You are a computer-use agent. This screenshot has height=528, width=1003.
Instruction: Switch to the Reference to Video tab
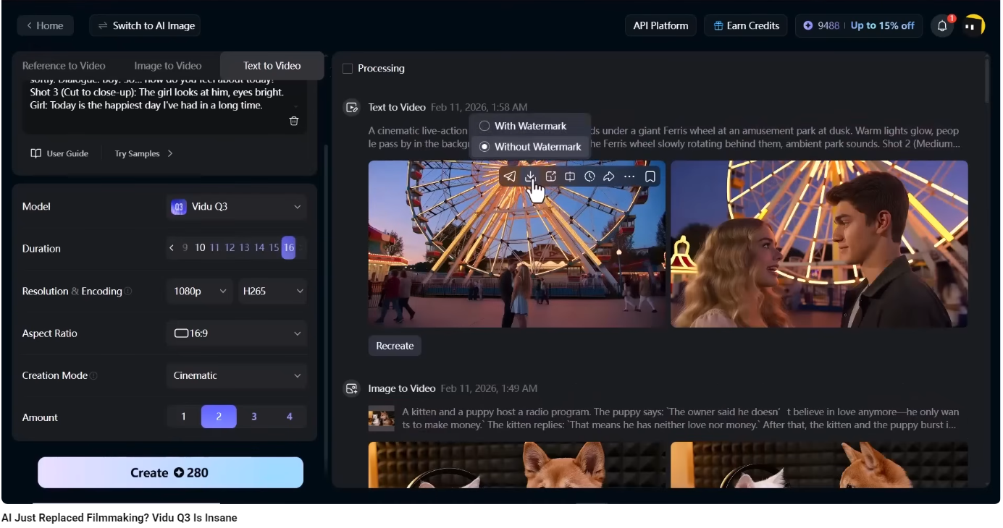(x=64, y=66)
